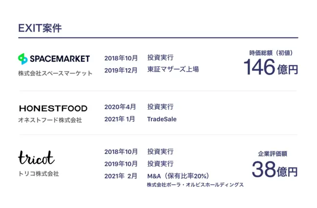Click the 時価総額(初値) label

click(271, 53)
